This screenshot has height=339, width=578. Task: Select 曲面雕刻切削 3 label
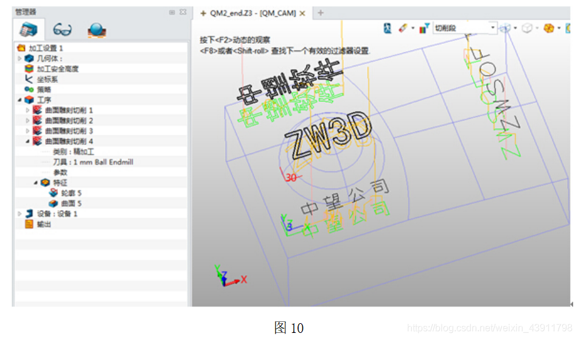[69, 131]
